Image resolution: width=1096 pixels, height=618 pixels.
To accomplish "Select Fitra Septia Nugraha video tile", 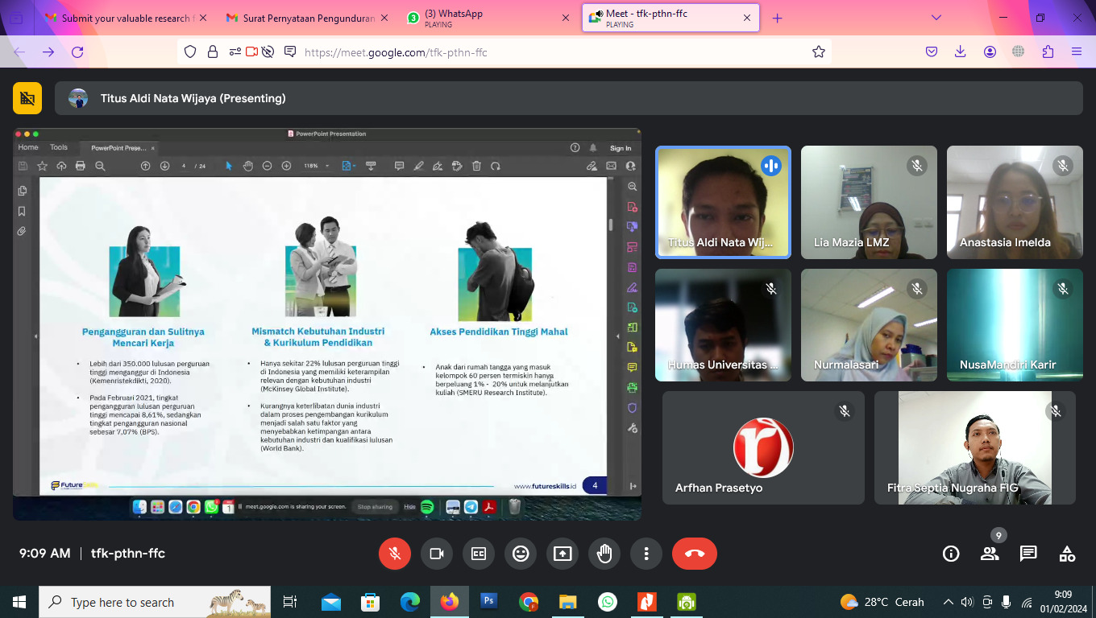I will (974, 447).
